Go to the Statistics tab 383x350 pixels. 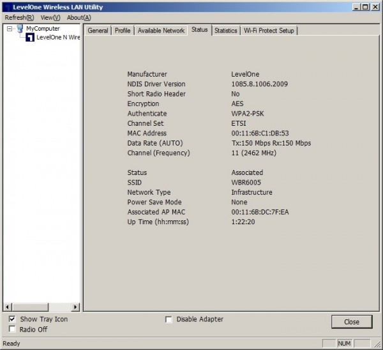[226, 31]
